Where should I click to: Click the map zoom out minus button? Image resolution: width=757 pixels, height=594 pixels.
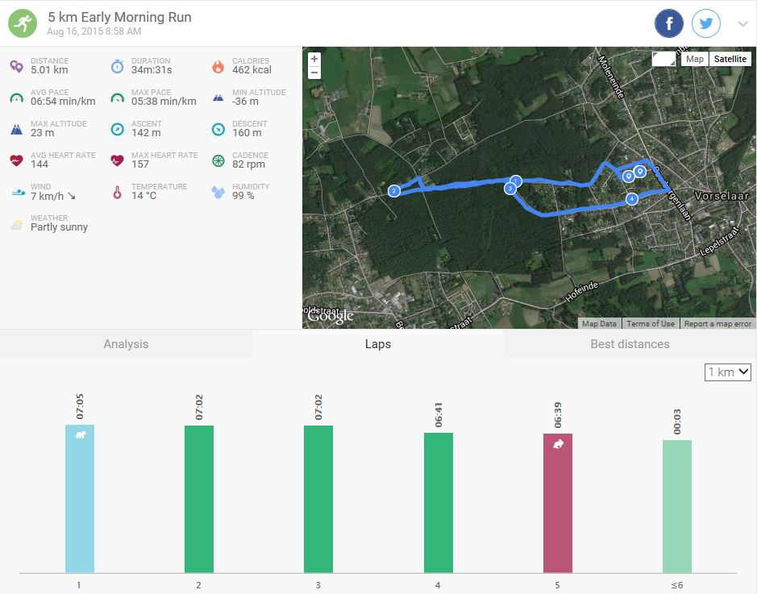(314, 73)
